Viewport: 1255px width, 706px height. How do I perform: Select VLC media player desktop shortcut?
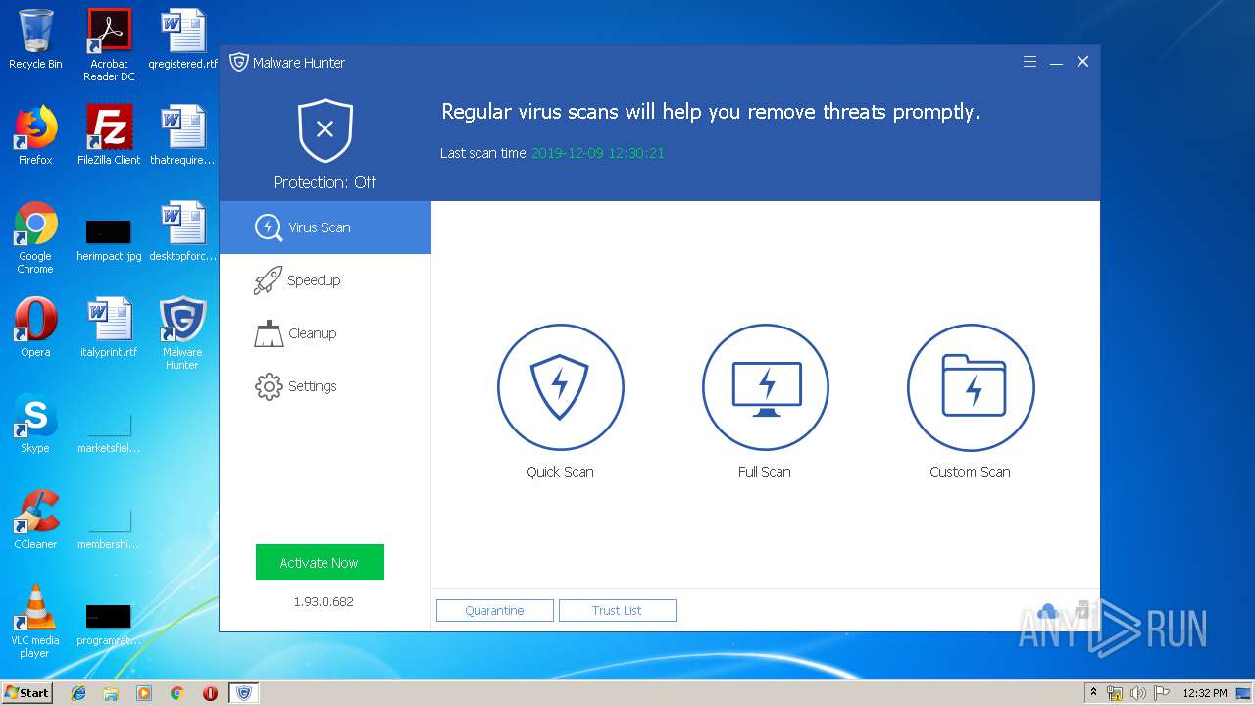[x=35, y=622]
